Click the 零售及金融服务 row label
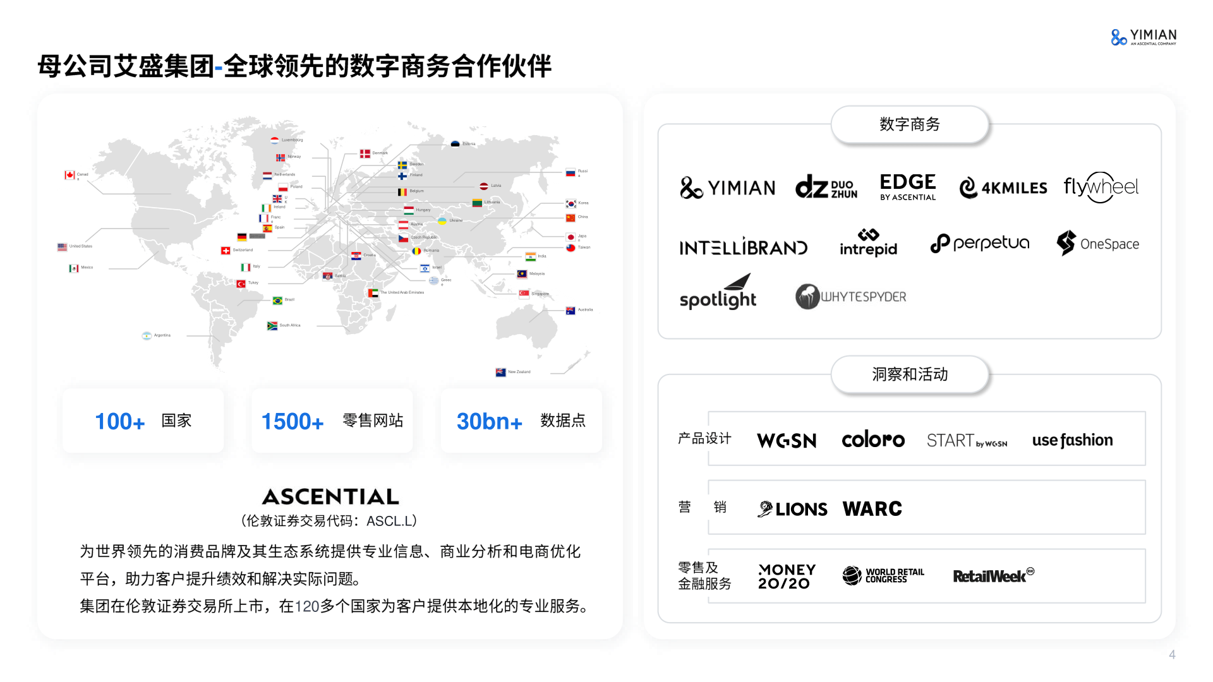The width and height of the screenshot is (1213, 682). pos(704,576)
